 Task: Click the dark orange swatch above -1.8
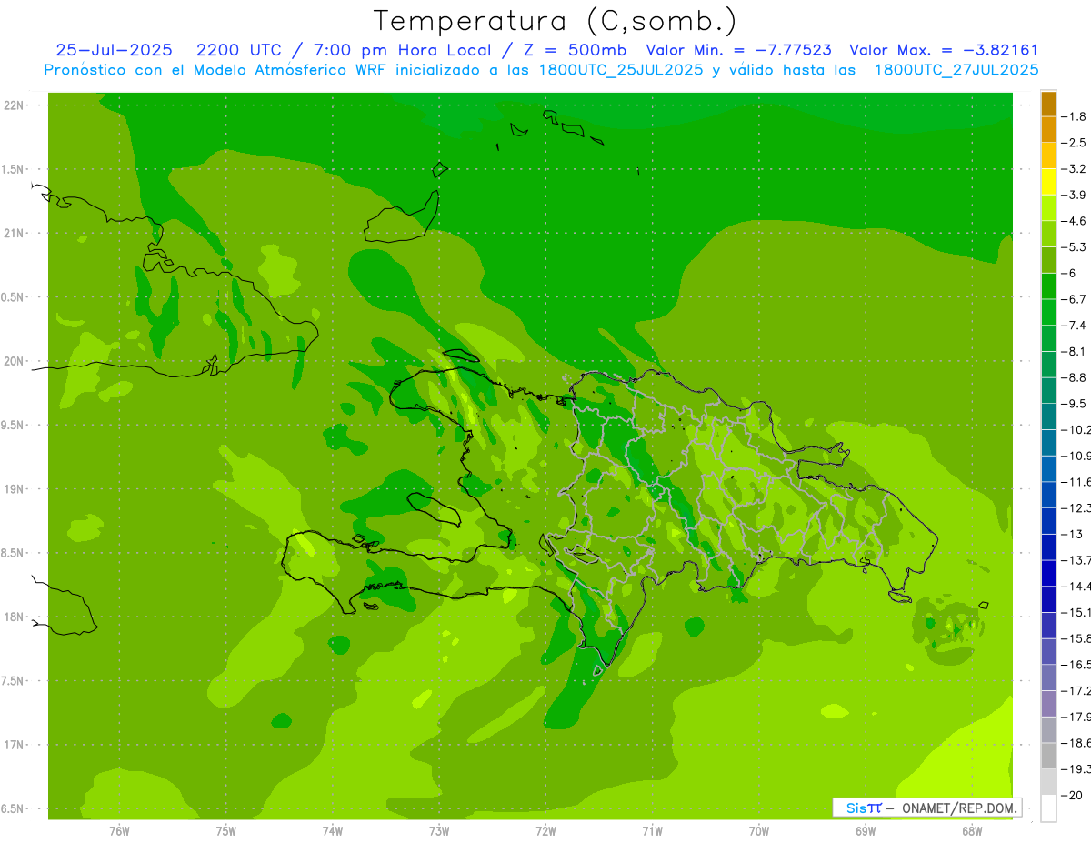1048,104
